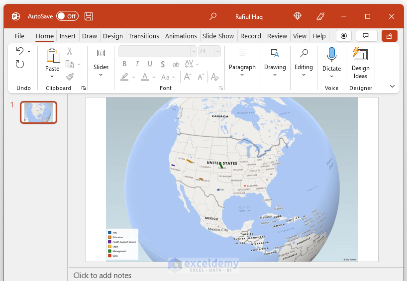The width and height of the screenshot is (407, 281).
Task: Click the Change Case Aa button
Action: pos(165,77)
